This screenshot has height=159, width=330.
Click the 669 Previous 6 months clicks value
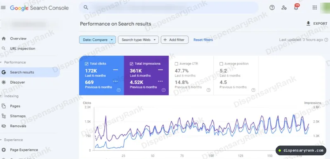90,82
